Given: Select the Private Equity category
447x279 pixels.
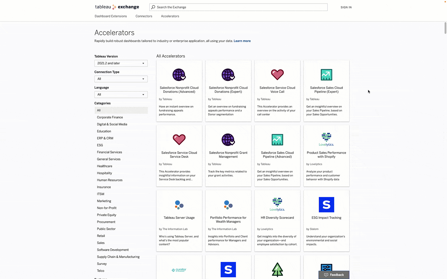Looking at the screenshot, I should tap(107, 215).
